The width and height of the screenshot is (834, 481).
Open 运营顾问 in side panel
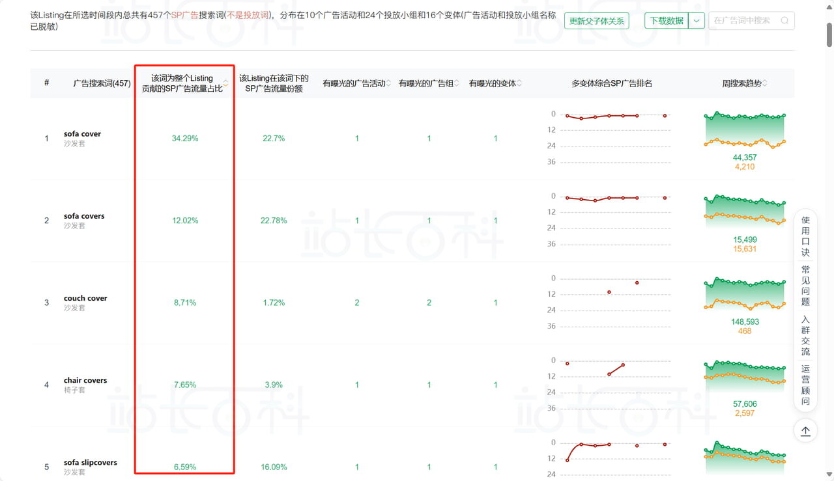(x=805, y=385)
